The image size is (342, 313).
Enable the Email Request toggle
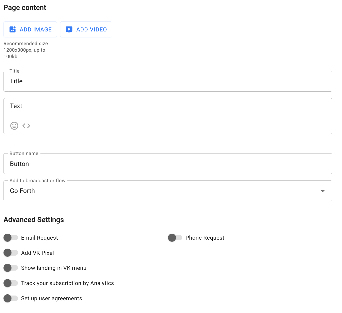[x=11, y=238]
